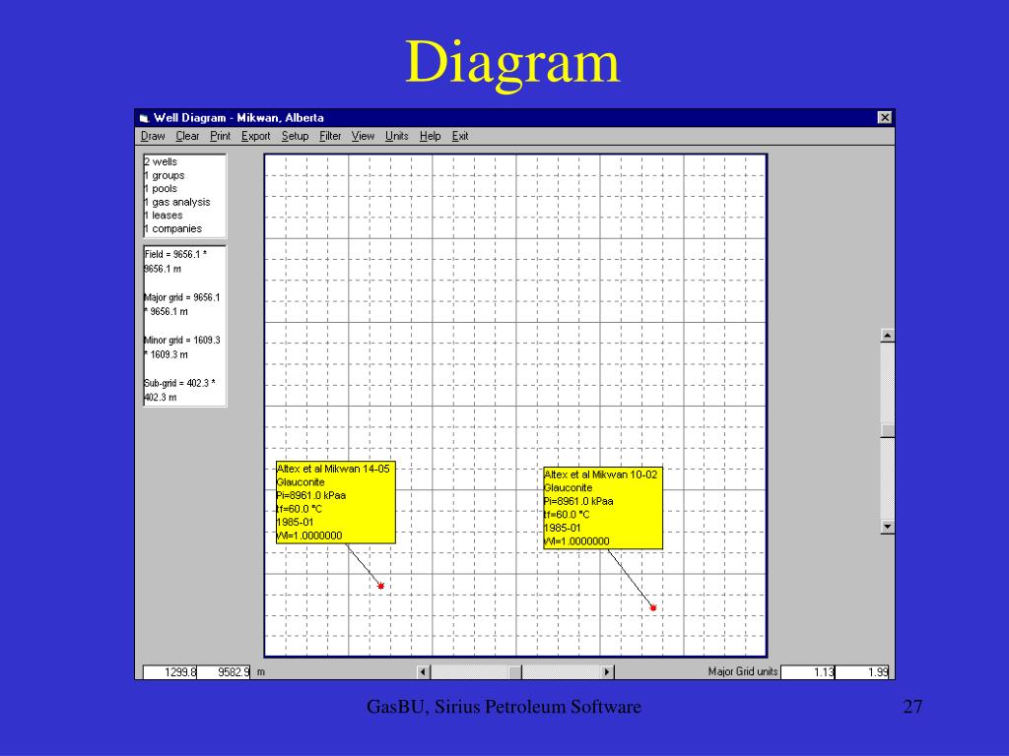Click the Major Grid units field showing 1.99
The image size is (1009, 756).
pyautogui.click(x=862, y=672)
